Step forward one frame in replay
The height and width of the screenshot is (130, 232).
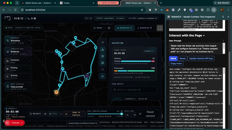pos(61,114)
